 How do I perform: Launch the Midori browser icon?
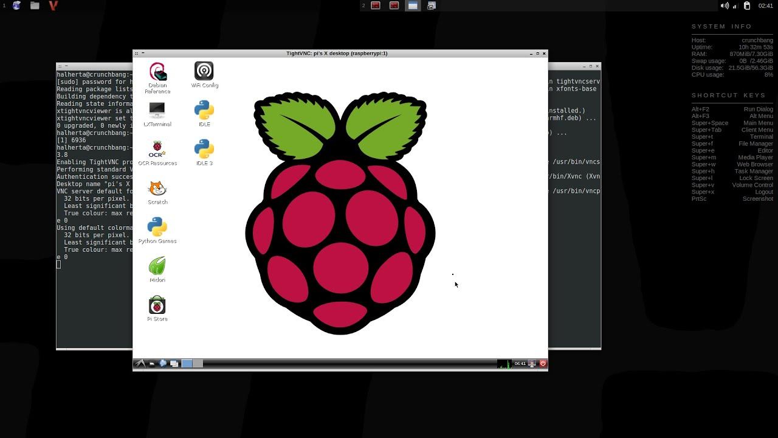[157, 269]
